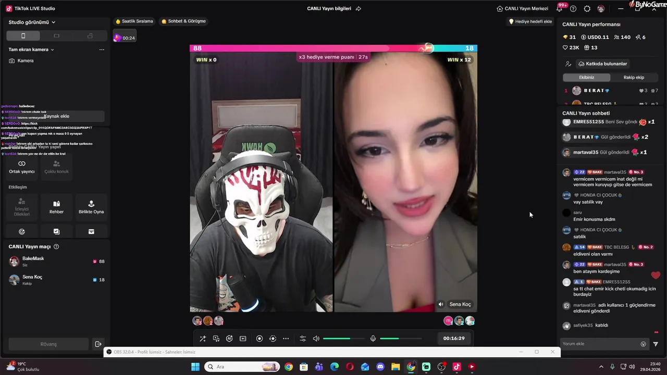Select BakeMask in match list

(56, 261)
